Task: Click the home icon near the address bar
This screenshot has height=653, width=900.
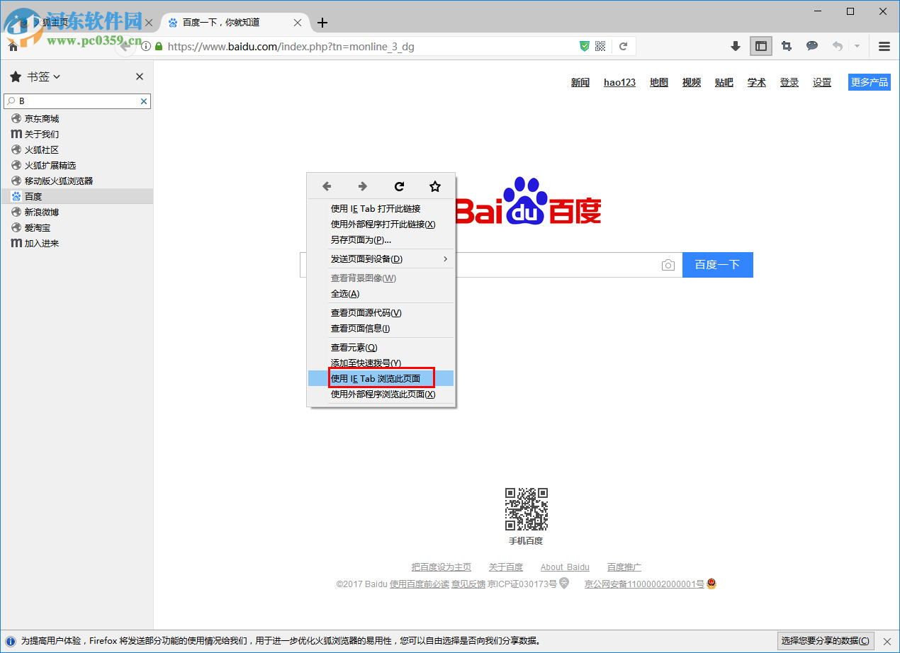Action: (12, 45)
